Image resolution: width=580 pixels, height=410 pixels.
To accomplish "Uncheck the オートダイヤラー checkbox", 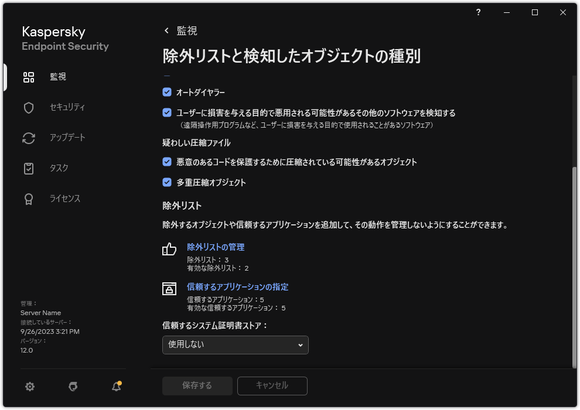I will (x=166, y=92).
